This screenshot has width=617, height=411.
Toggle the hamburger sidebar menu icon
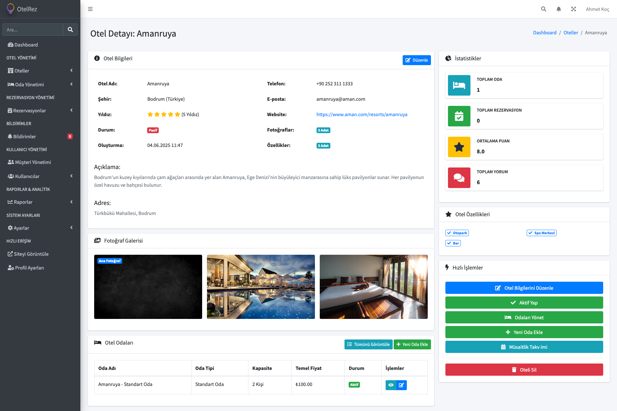pos(90,9)
